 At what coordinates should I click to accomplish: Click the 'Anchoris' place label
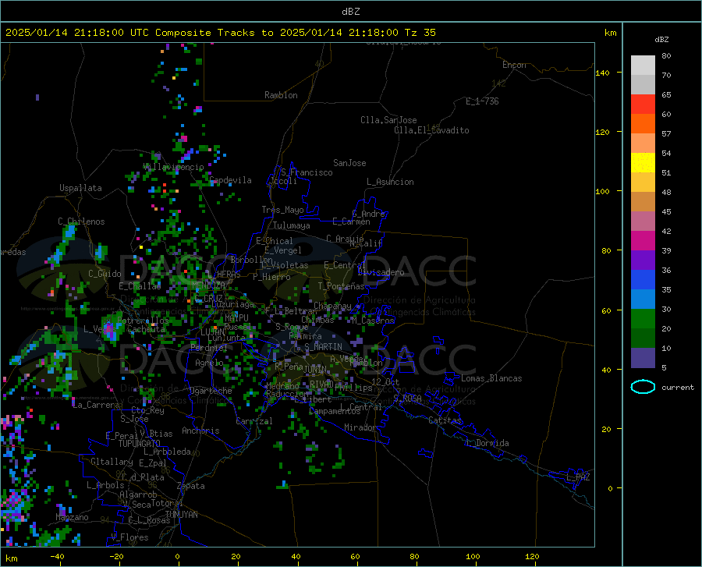coord(200,431)
